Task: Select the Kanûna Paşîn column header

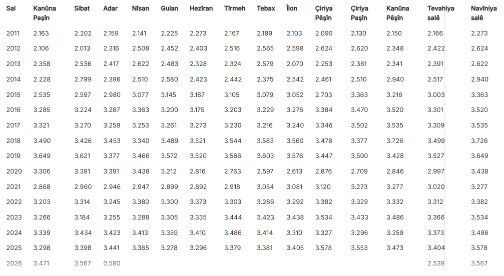Action: tap(45, 13)
